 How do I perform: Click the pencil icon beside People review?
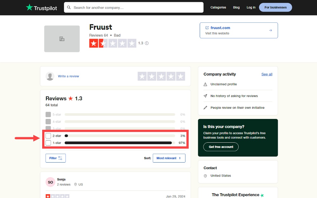point(205,108)
